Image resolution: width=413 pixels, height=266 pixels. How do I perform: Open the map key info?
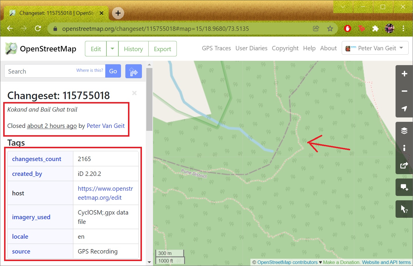click(x=404, y=148)
